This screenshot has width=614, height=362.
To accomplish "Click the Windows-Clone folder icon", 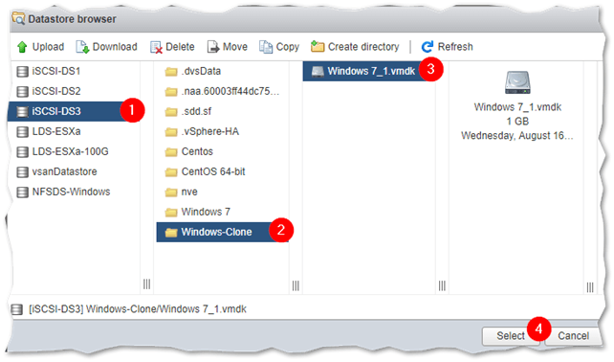I will coord(171,233).
